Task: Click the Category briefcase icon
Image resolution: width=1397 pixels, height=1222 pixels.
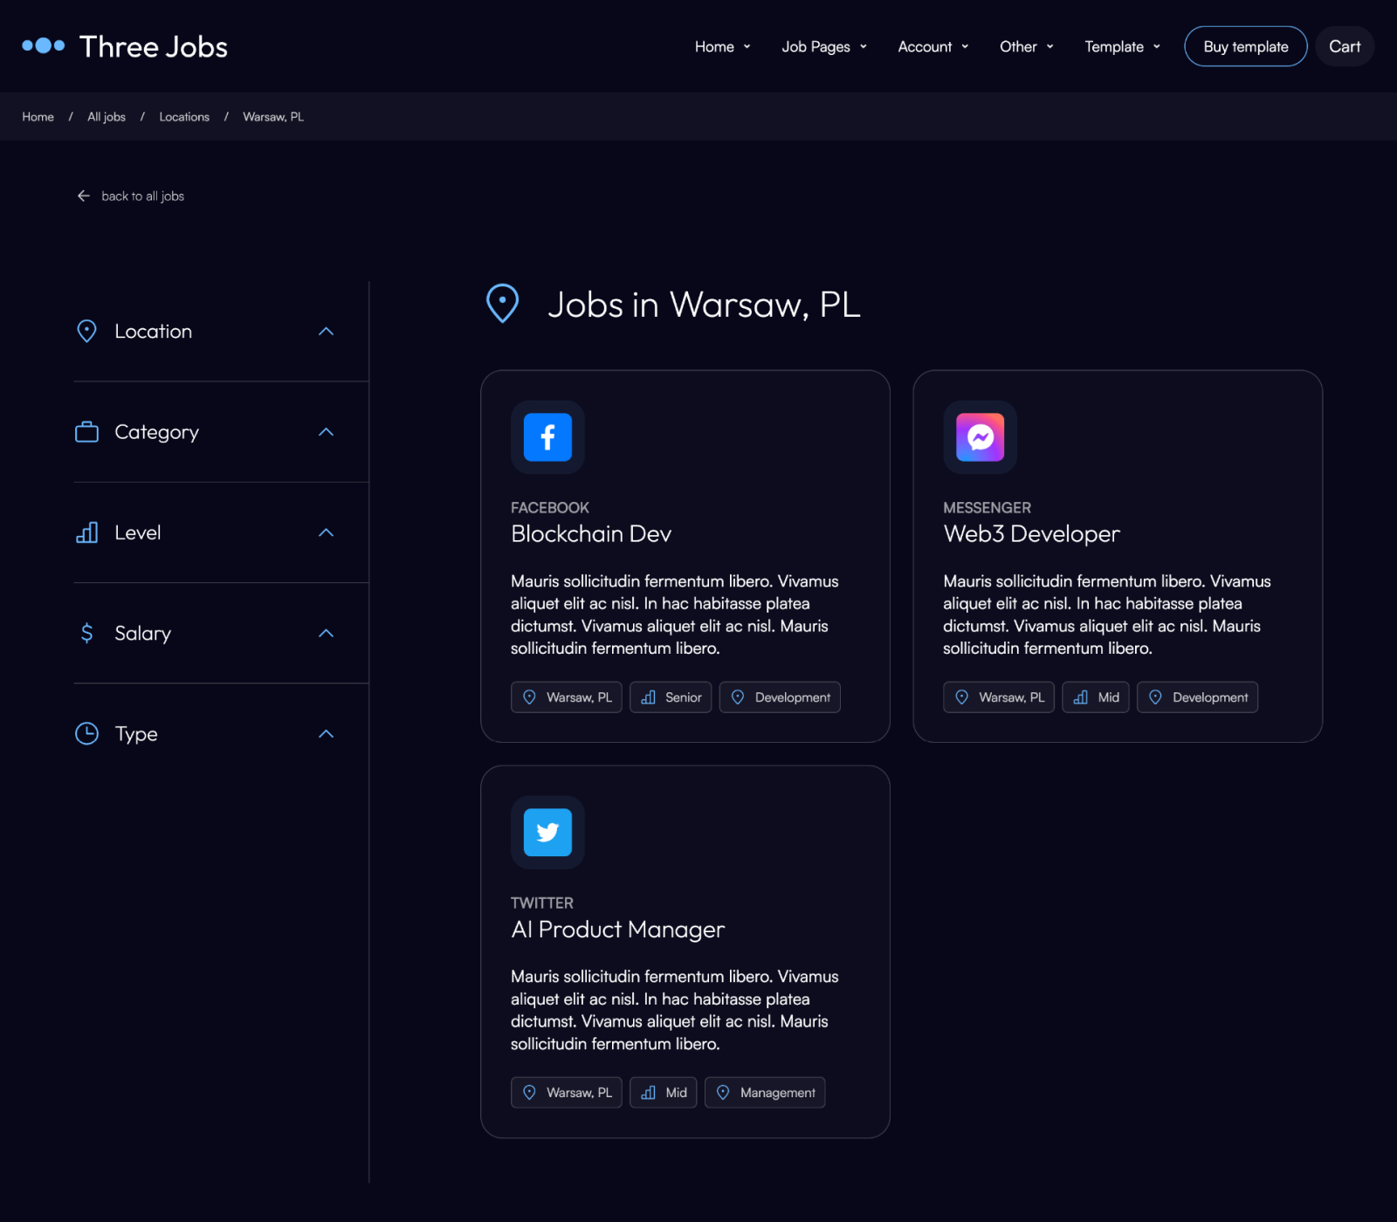Action: [x=86, y=431]
